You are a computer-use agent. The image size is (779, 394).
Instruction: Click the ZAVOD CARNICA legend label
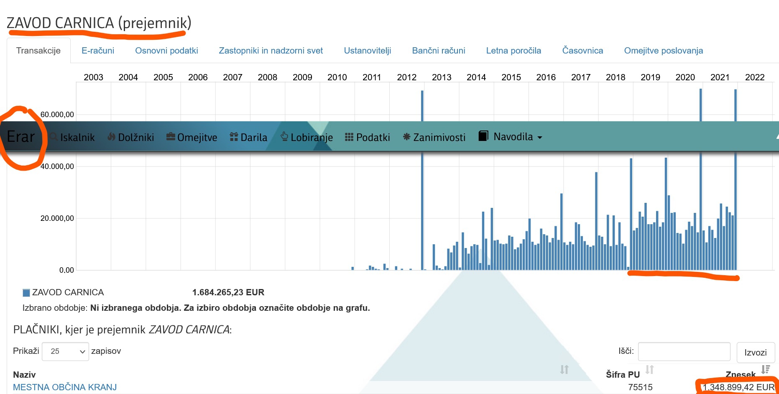pyautogui.click(x=68, y=292)
